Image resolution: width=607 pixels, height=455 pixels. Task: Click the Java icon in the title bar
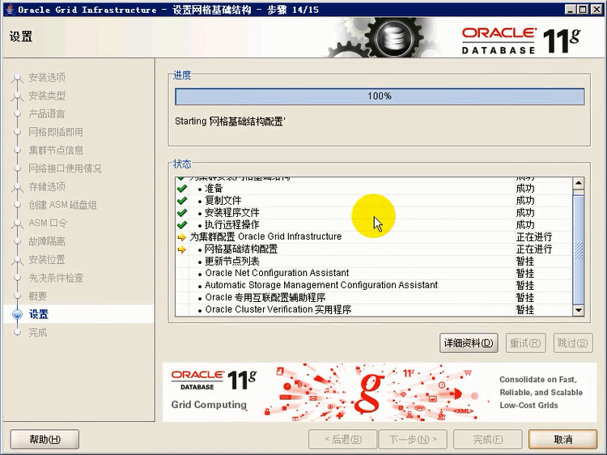(10, 9)
